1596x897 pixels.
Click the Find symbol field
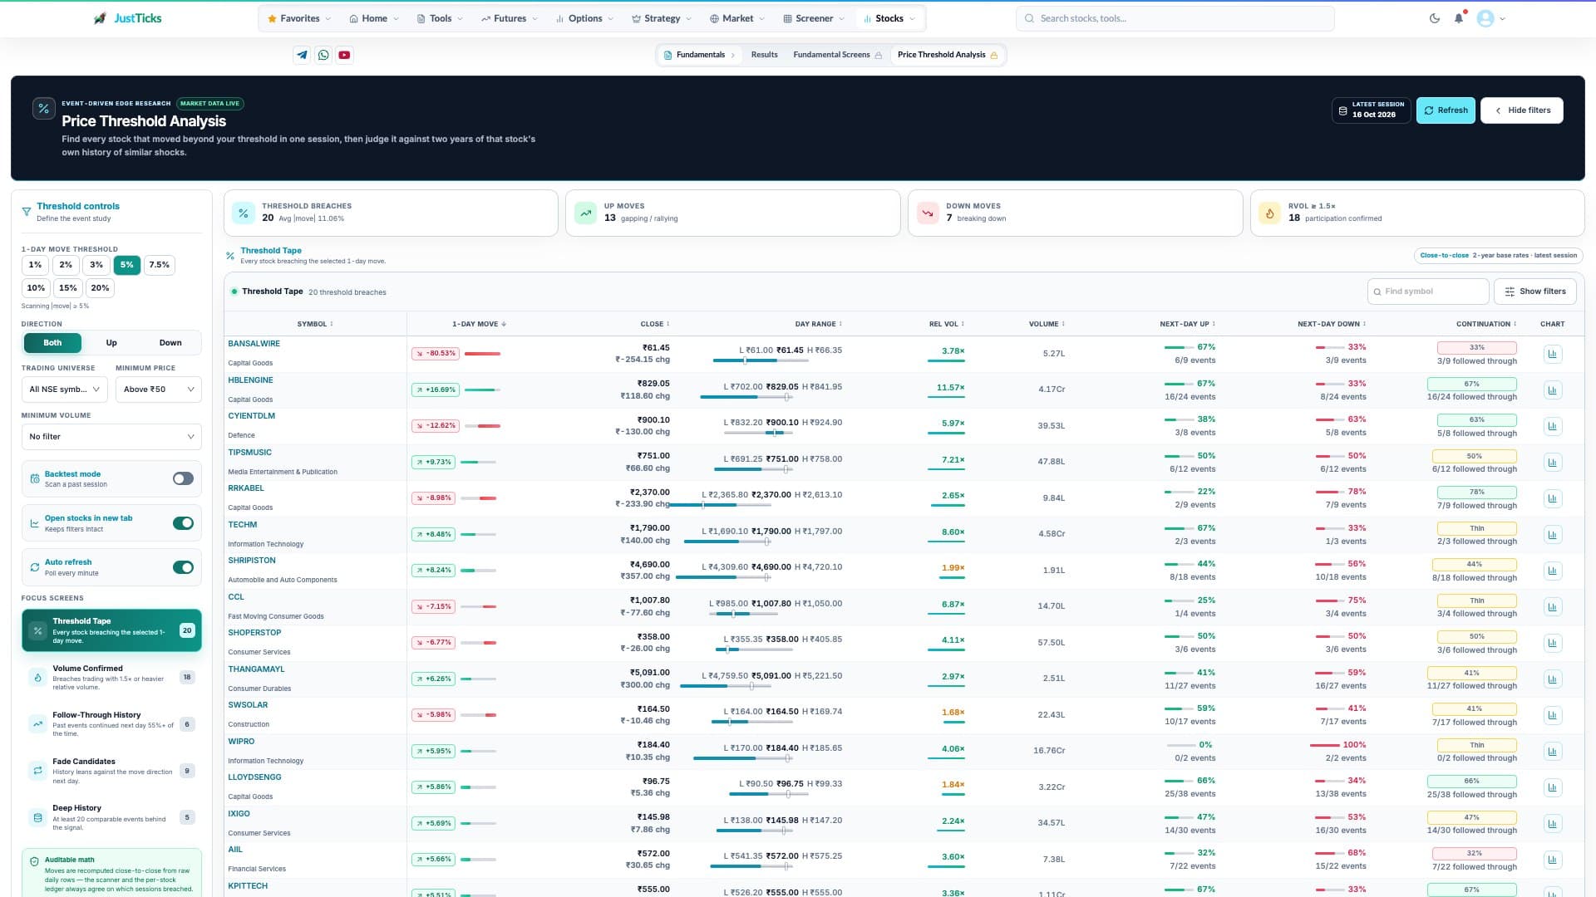click(x=1427, y=292)
